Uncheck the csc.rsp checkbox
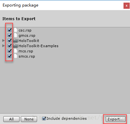The height and width of the screenshot is (124, 130). pos(9,30)
